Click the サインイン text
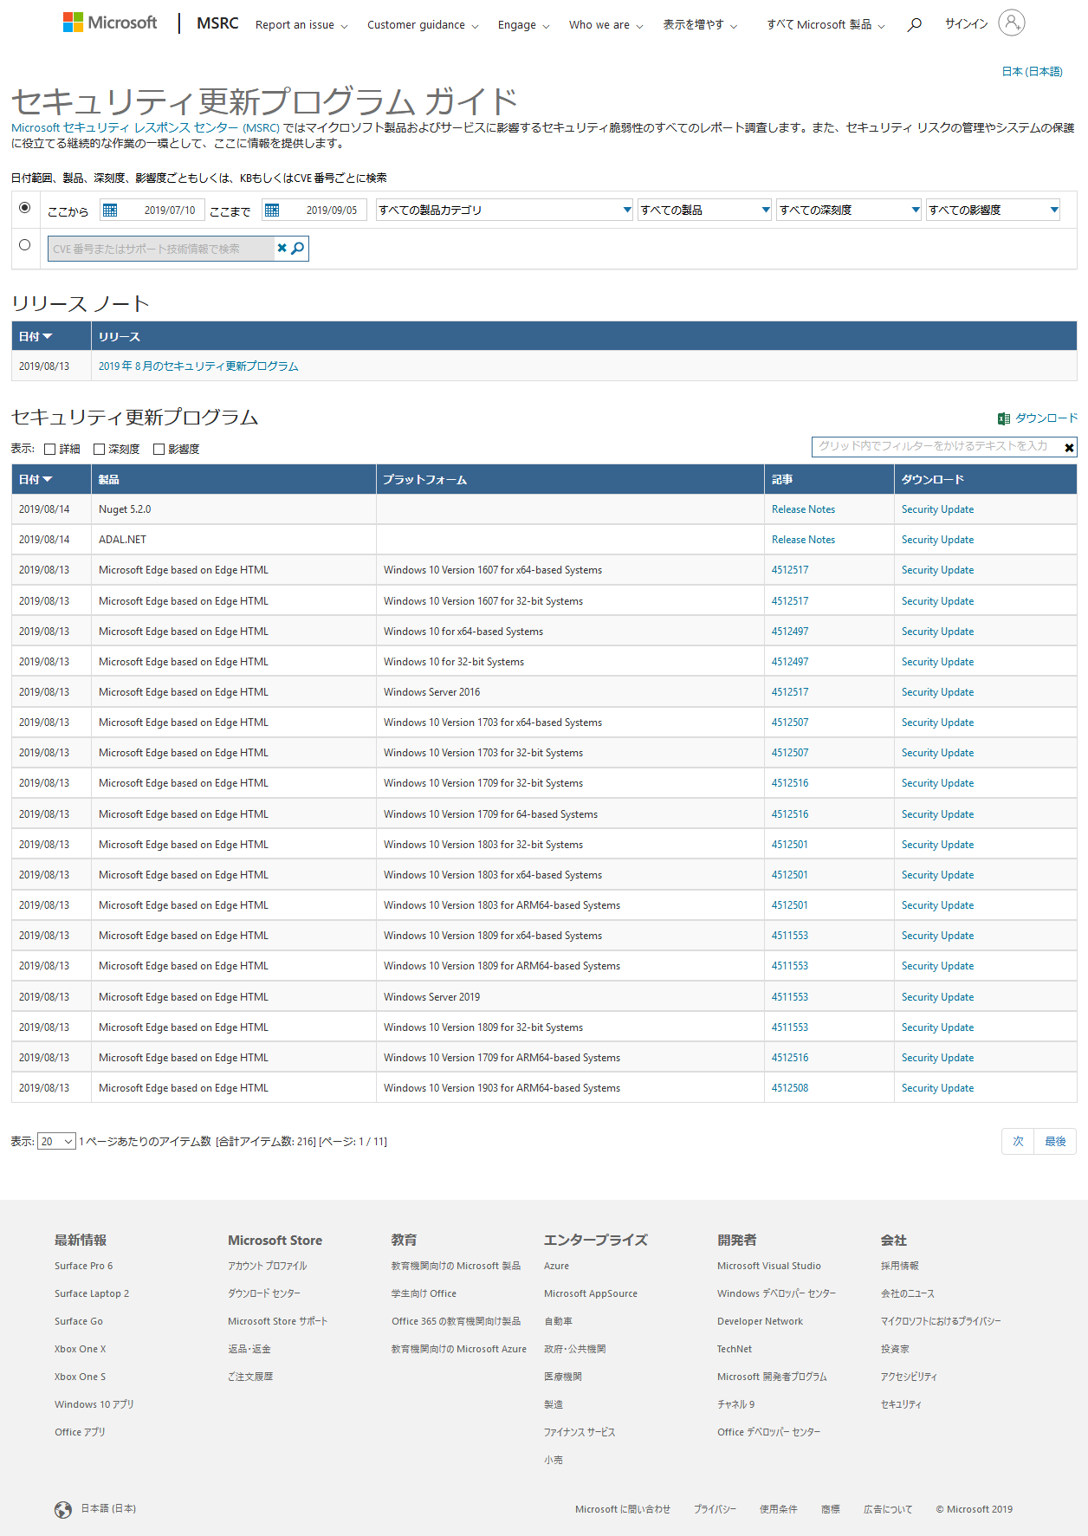This screenshot has height=1536, width=1088. click(966, 24)
